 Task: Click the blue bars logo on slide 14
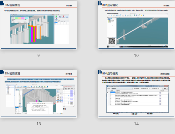[x=100, y=72]
